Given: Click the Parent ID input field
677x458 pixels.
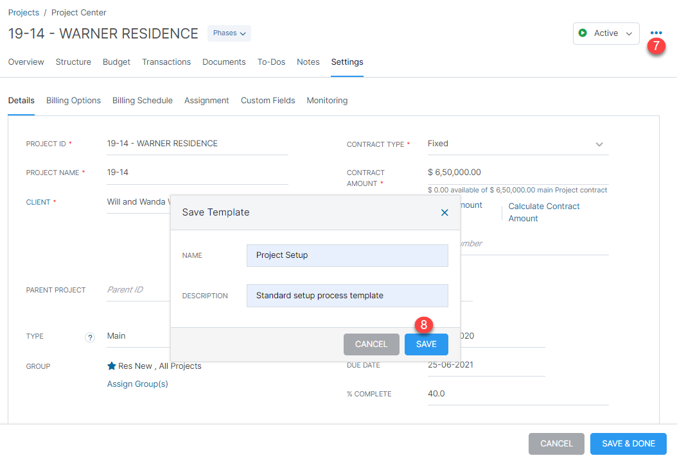Looking at the screenshot, I should point(138,290).
